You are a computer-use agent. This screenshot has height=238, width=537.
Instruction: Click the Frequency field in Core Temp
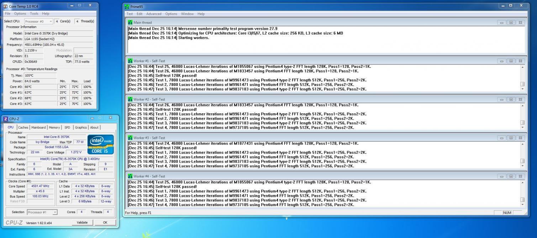coord(58,45)
